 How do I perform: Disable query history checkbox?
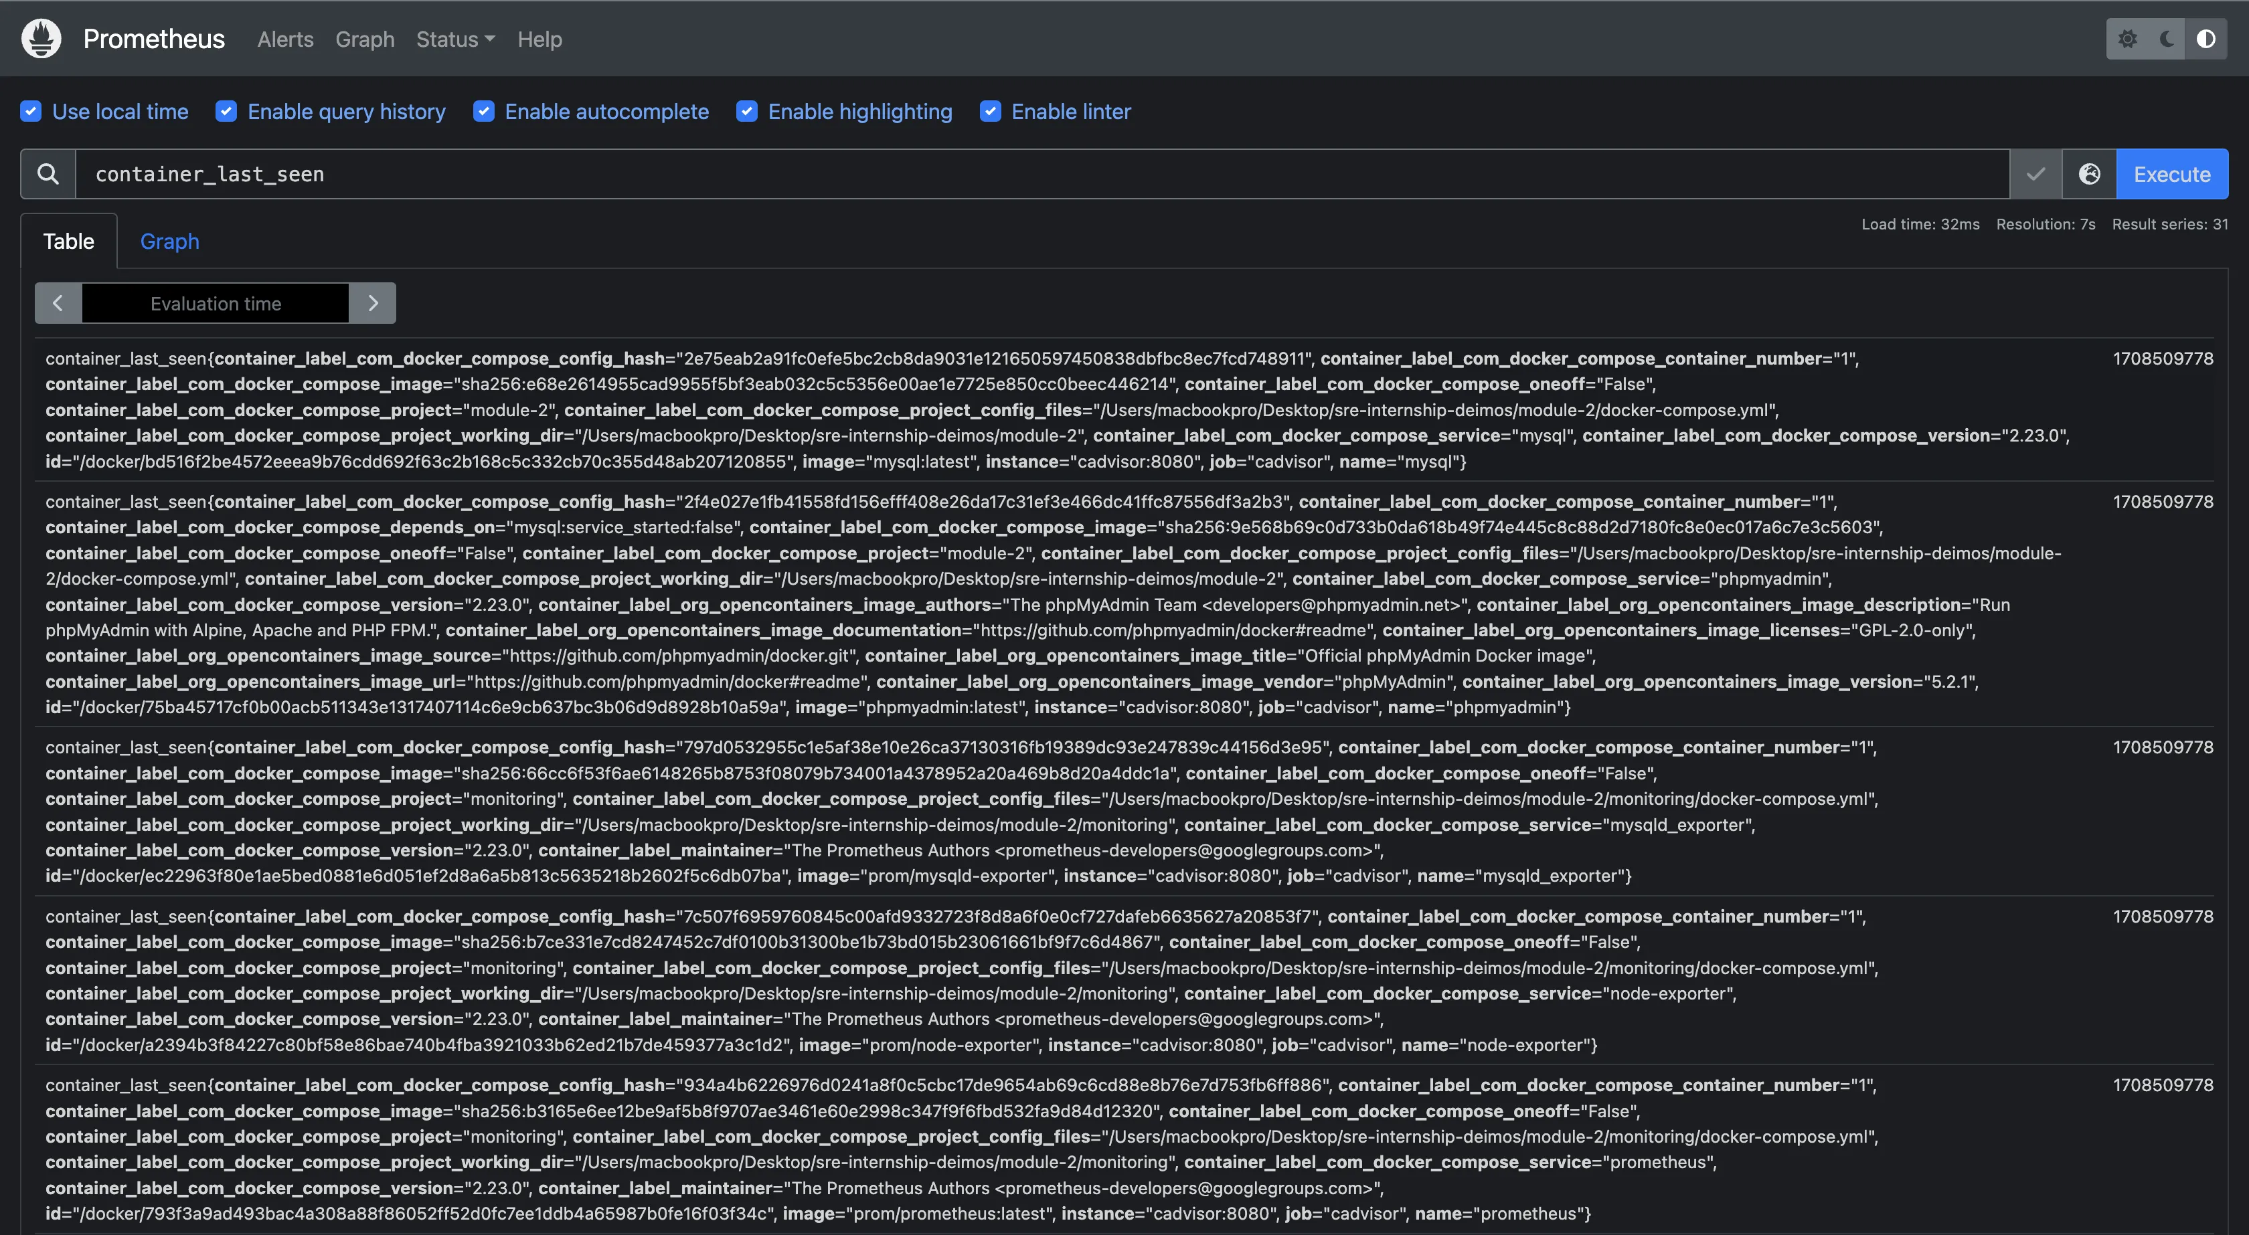[x=226, y=112]
